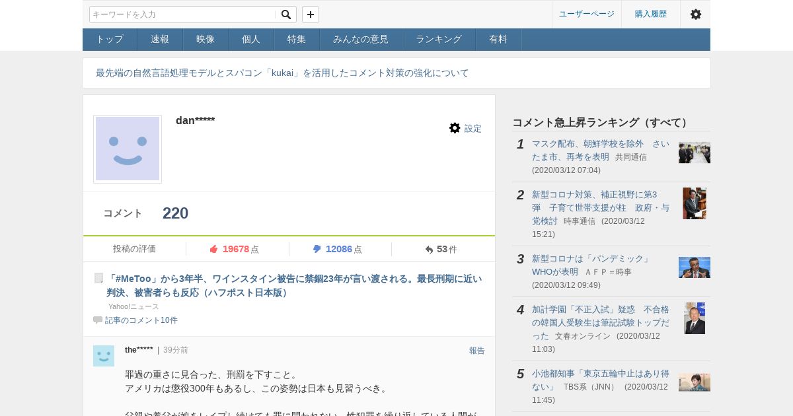
Task: Click thumbnail for 新型コロナ対策 補正 article
Action: coord(695,203)
